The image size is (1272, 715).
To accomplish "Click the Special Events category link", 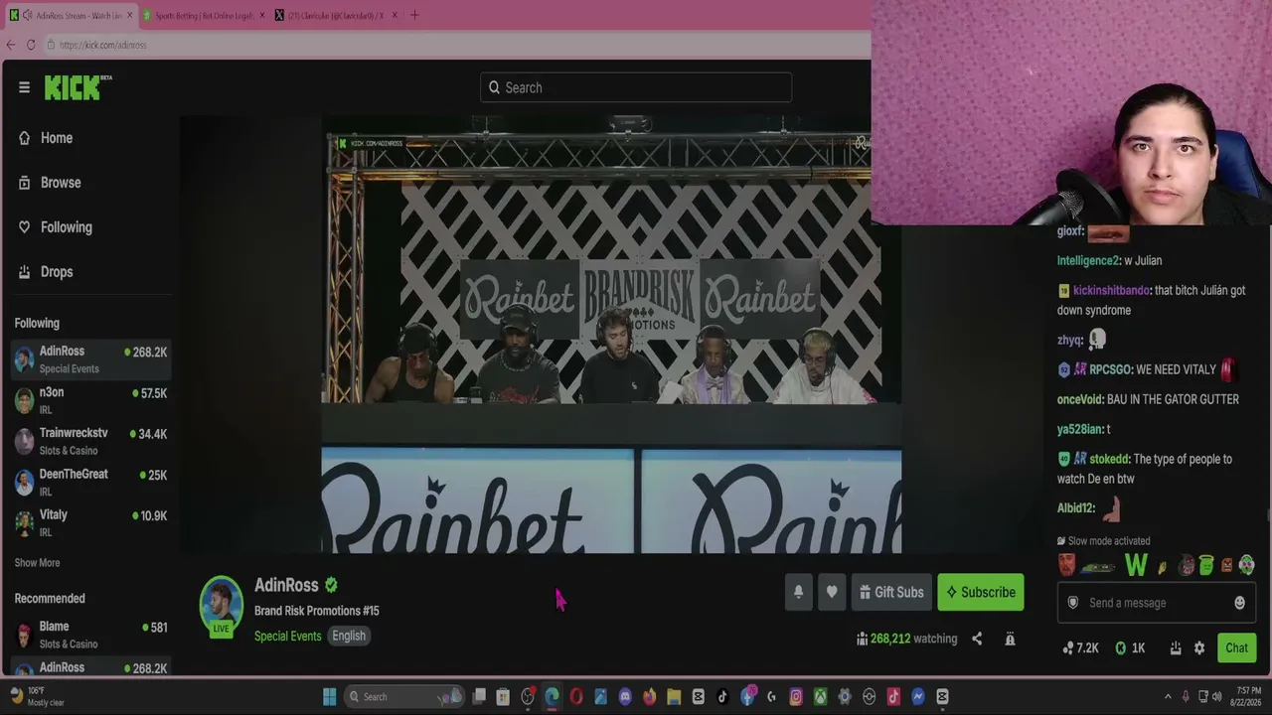I will tap(287, 636).
